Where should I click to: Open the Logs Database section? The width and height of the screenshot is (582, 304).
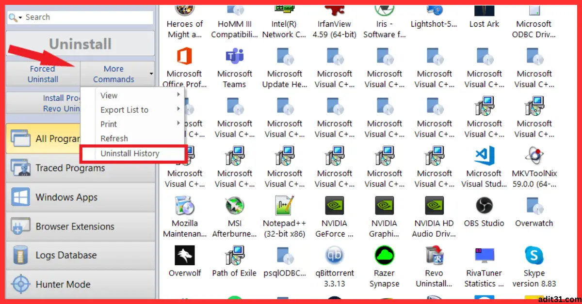pyautogui.click(x=81, y=255)
